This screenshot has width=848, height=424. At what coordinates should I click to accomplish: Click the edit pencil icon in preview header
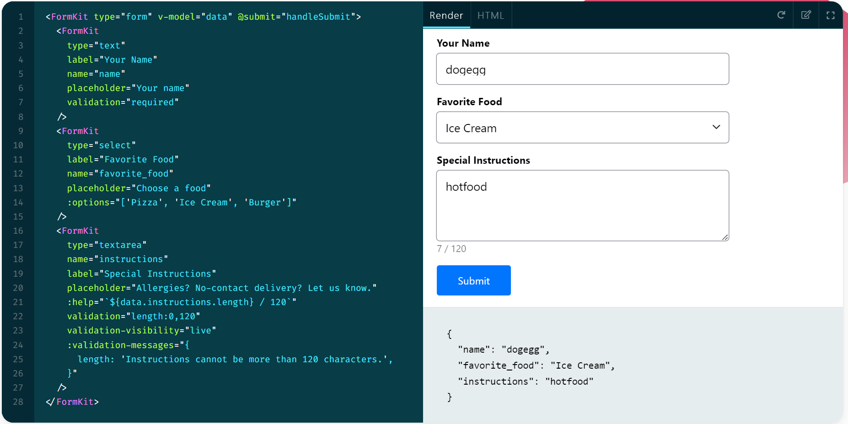(x=806, y=15)
